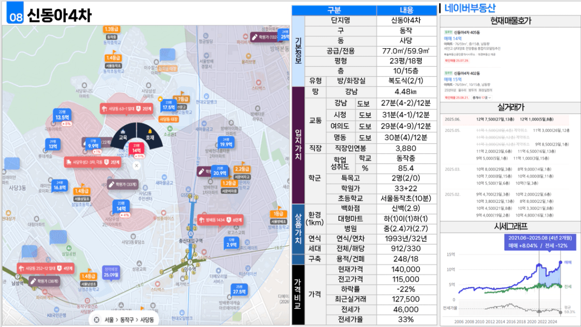Viewport: 581px width, 327px height.
Task: Open the 매매 14억 listing price link
Action: pos(453,38)
